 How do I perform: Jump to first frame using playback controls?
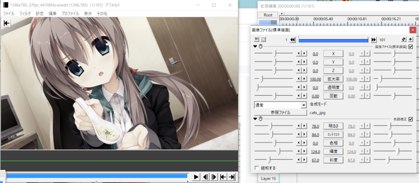[223, 177]
